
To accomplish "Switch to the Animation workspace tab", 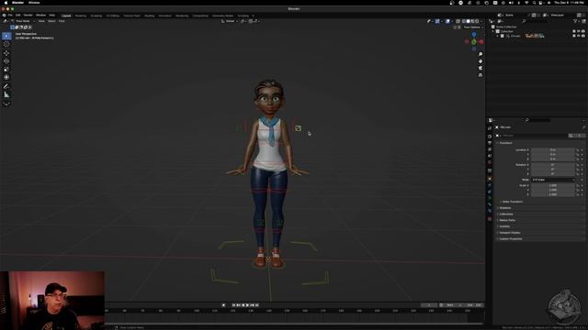I will coord(165,16).
